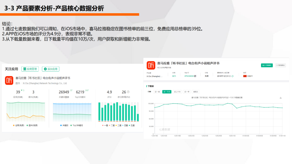Click the slide title 3-3 产品要素分析
292x164 pixels.
point(54,8)
